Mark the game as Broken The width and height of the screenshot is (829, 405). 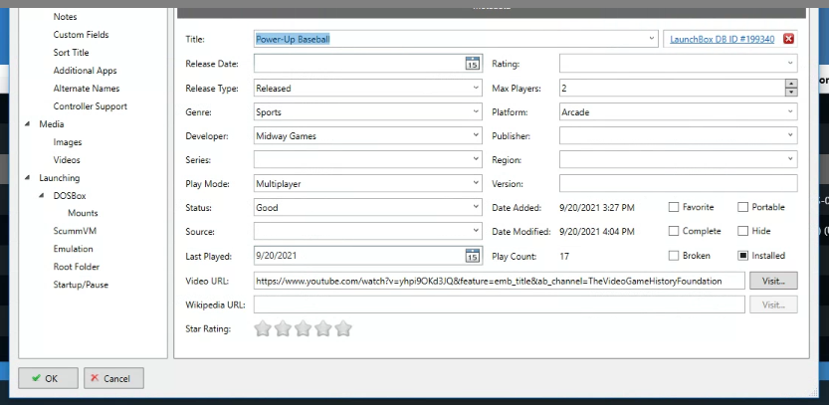pyautogui.click(x=673, y=256)
